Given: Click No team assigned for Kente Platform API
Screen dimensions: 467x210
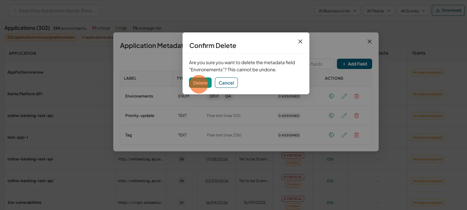Looking at the screenshot, I should pyautogui.click(x=428, y=94).
